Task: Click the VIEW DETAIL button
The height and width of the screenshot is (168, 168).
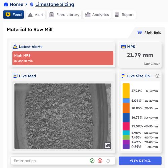Action: coord(140,161)
